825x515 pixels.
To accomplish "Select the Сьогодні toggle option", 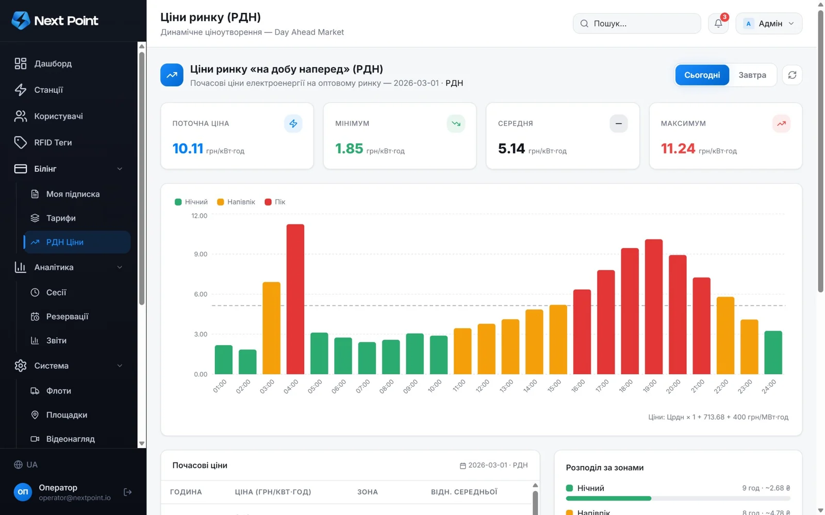I will pos(702,75).
